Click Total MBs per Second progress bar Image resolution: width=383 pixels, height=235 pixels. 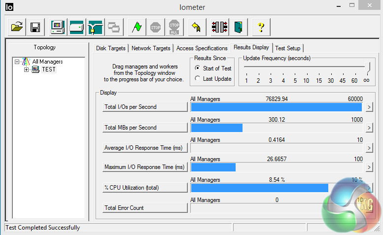[277, 128]
